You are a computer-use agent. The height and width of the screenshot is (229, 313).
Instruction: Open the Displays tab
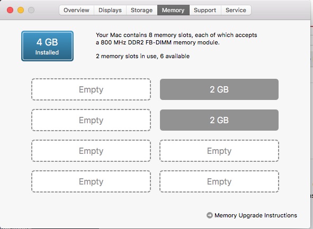(110, 10)
